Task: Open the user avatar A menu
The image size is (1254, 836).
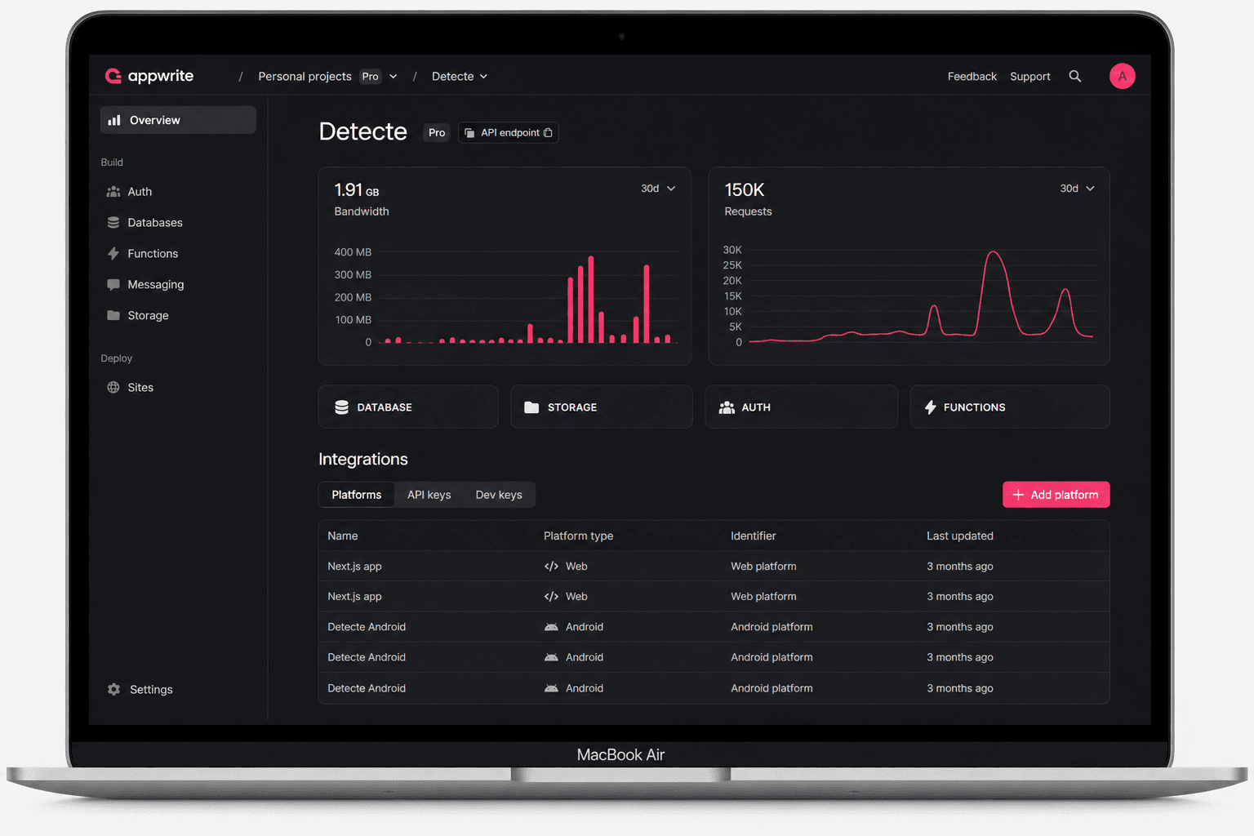Action: click(x=1123, y=76)
